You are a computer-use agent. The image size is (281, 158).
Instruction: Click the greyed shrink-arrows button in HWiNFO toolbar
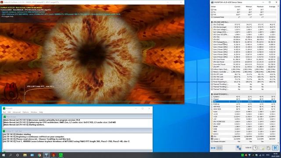pyautogui.click(x=220, y=148)
